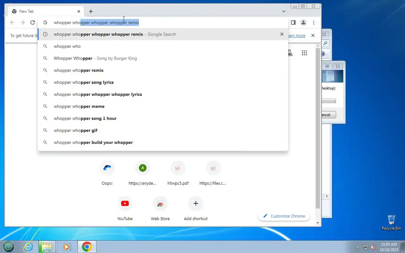
Task: Show hidden tray icons arrow
Action: 358,247
